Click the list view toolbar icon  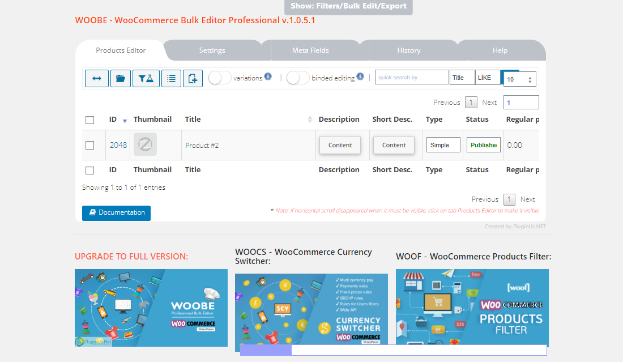tap(171, 78)
